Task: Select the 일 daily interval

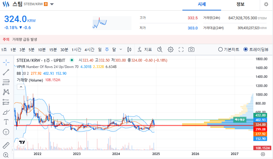Action: 100,50
